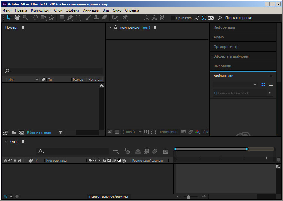Screen dimensions: 283x201
Task: Select the Horizontal Type tool
Action: pos(78,18)
